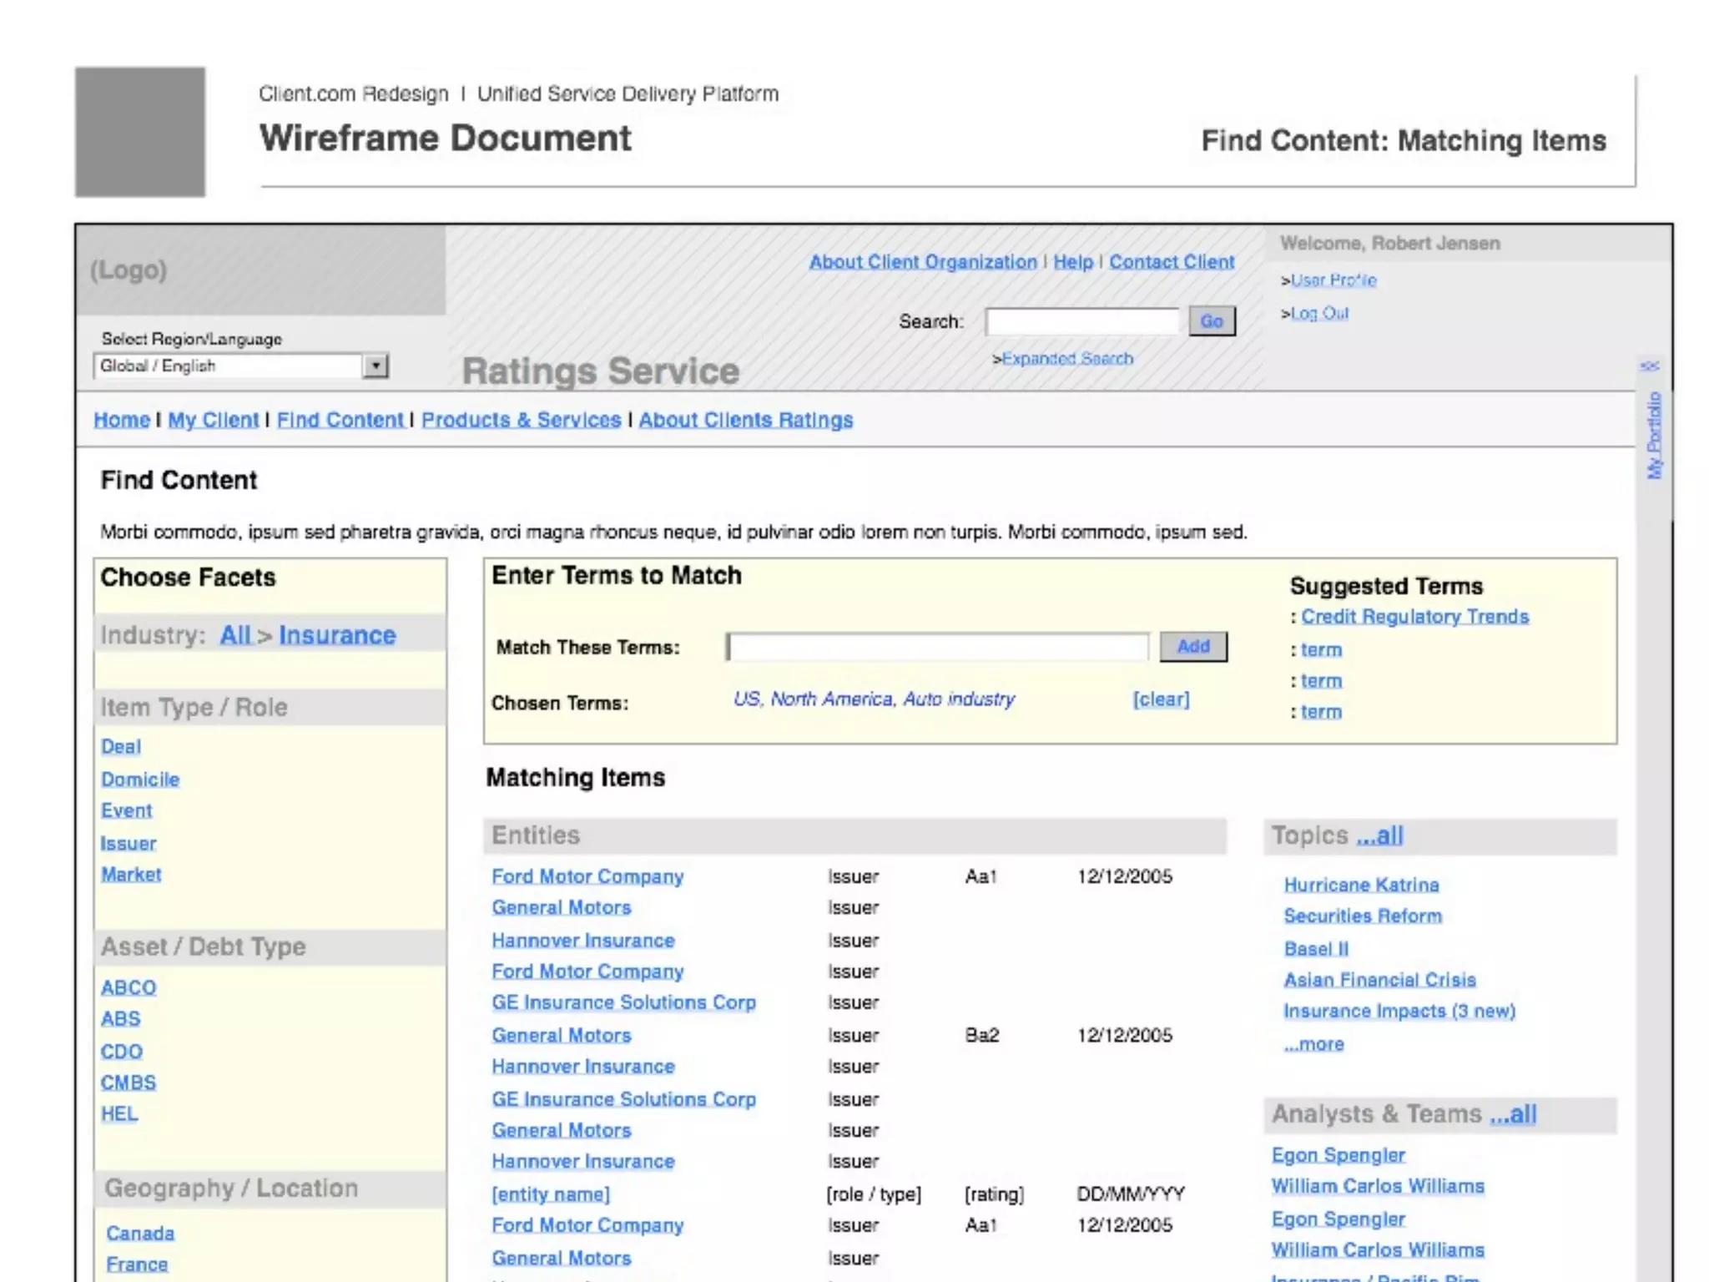Open the vertical My Portfolio side tab
Image resolution: width=1709 pixels, height=1282 pixels.
tap(1654, 436)
